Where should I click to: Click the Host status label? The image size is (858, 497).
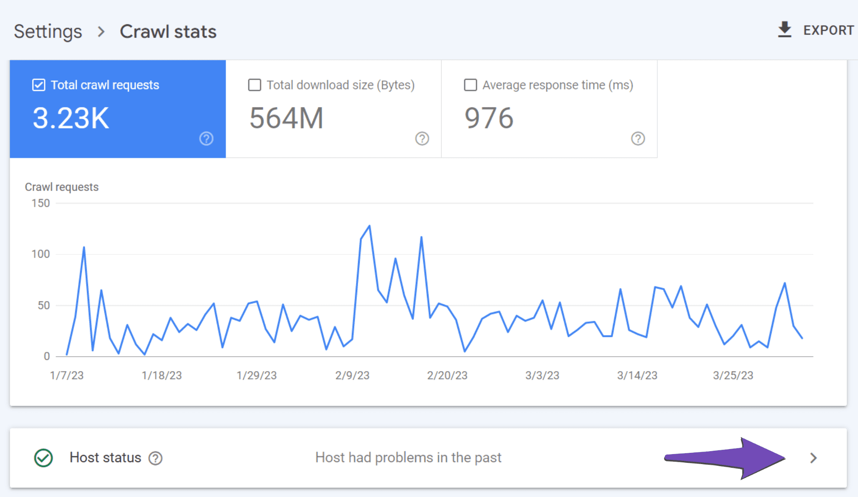pyautogui.click(x=105, y=457)
